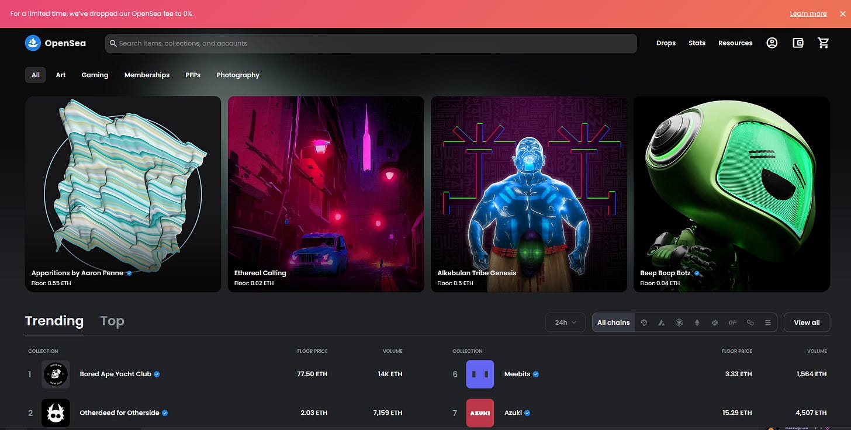Switch to the Trending tab

pos(54,321)
